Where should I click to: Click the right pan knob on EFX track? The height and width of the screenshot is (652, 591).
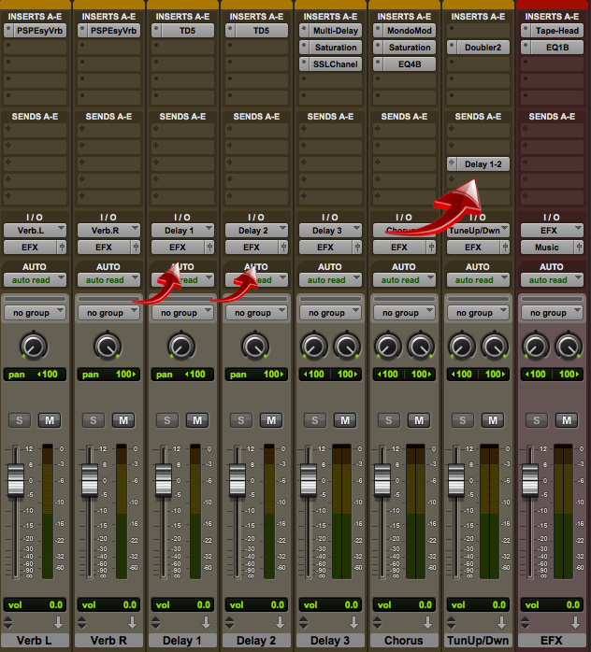coord(568,347)
